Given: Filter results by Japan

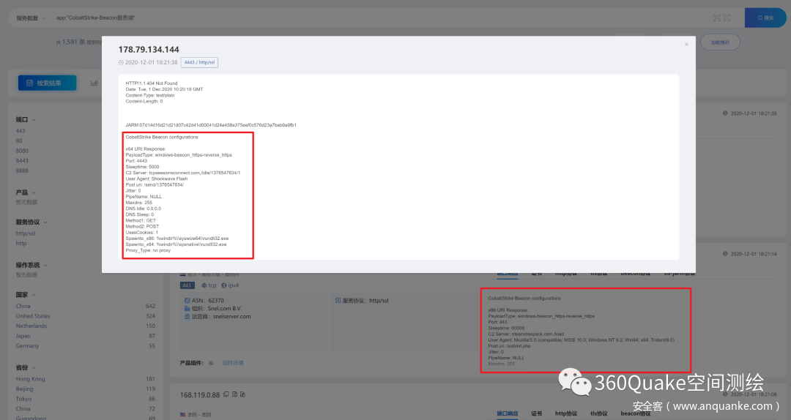Looking at the screenshot, I should point(23,336).
